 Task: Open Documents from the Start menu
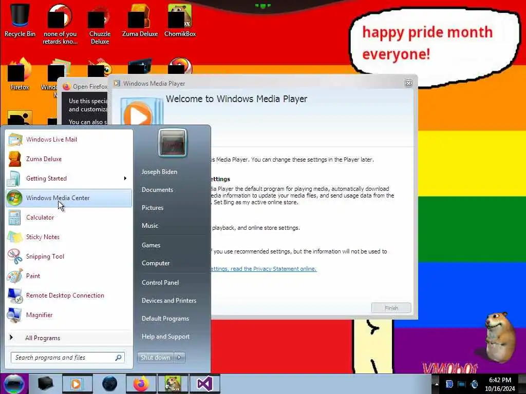(x=157, y=190)
